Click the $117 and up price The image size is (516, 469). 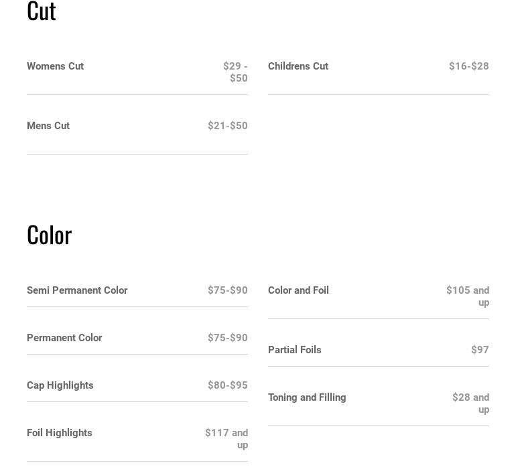point(227,438)
